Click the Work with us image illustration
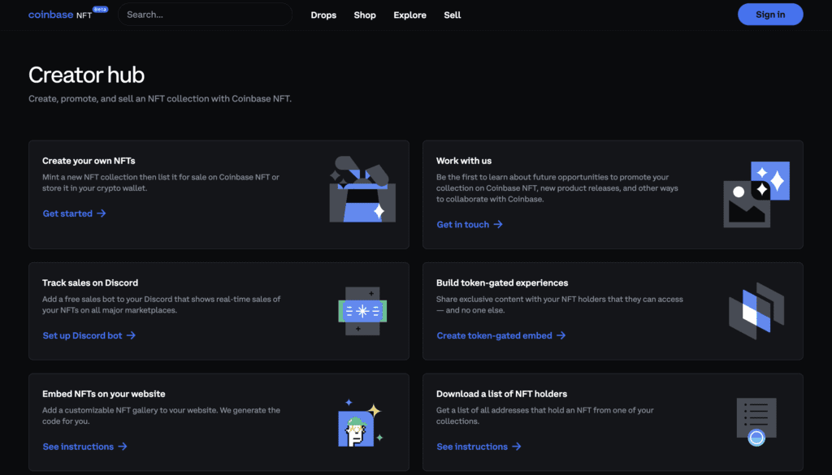Image resolution: width=832 pixels, height=475 pixels. tap(756, 195)
